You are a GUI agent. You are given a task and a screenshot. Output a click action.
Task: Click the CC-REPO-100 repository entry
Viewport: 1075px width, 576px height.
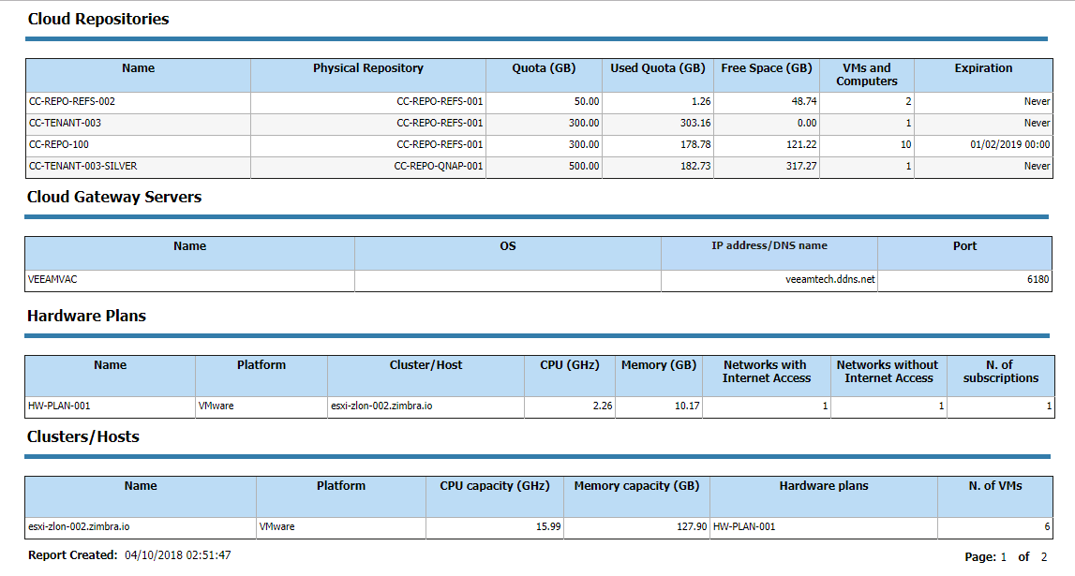pyautogui.click(x=139, y=145)
